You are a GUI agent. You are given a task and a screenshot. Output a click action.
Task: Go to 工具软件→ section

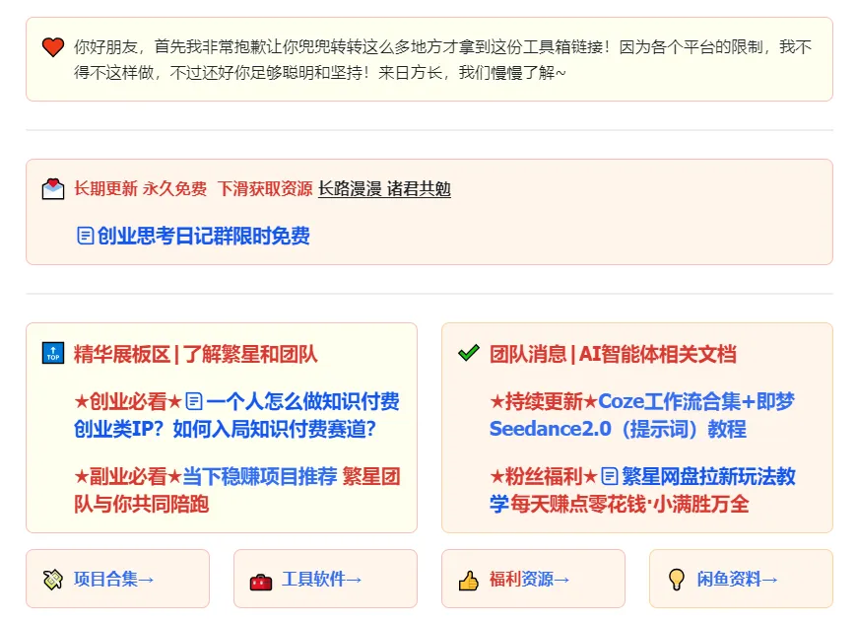(x=321, y=579)
